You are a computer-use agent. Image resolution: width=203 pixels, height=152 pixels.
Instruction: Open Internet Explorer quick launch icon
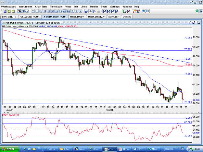(25, 149)
